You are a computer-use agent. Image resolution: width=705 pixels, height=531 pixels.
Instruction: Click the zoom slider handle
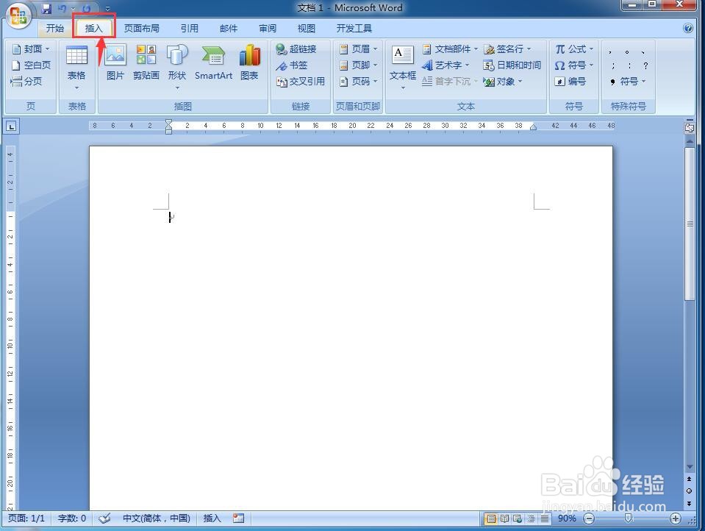click(628, 518)
